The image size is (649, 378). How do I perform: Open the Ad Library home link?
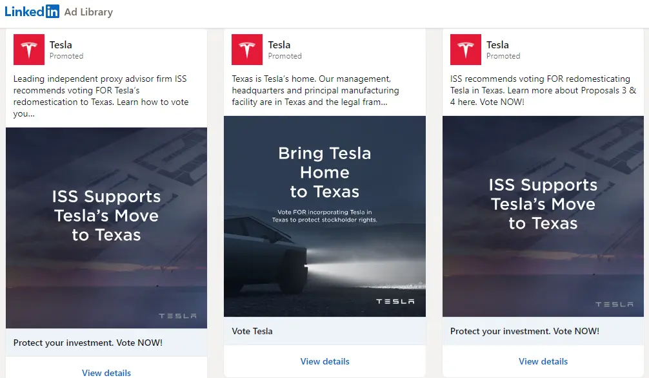click(x=88, y=12)
